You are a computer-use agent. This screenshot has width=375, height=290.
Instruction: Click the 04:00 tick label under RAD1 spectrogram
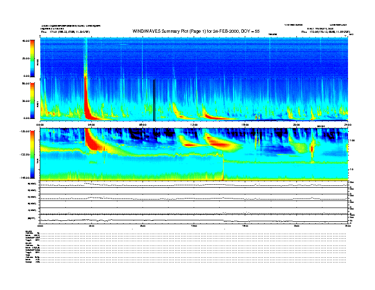pos(91,125)
